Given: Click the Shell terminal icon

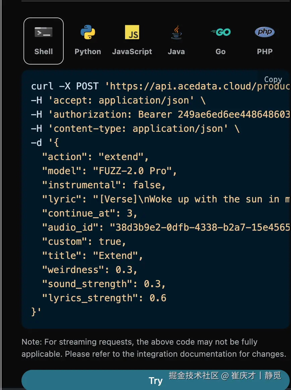Looking at the screenshot, I should point(43,33).
